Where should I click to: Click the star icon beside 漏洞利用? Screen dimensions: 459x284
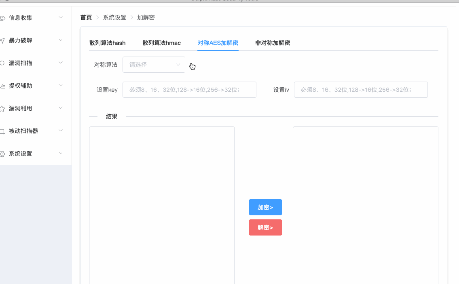[2, 108]
